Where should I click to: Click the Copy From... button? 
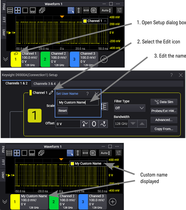[x=164, y=129]
